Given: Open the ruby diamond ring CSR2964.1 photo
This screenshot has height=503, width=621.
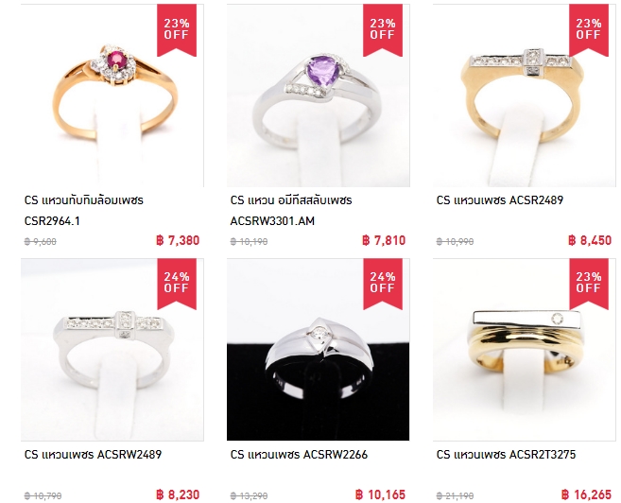Looking at the screenshot, I should point(112,95).
